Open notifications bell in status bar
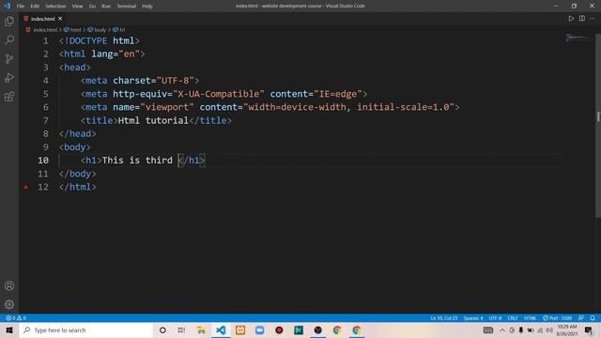The width and height of the screenshot is (601, 338). (593, 318)
